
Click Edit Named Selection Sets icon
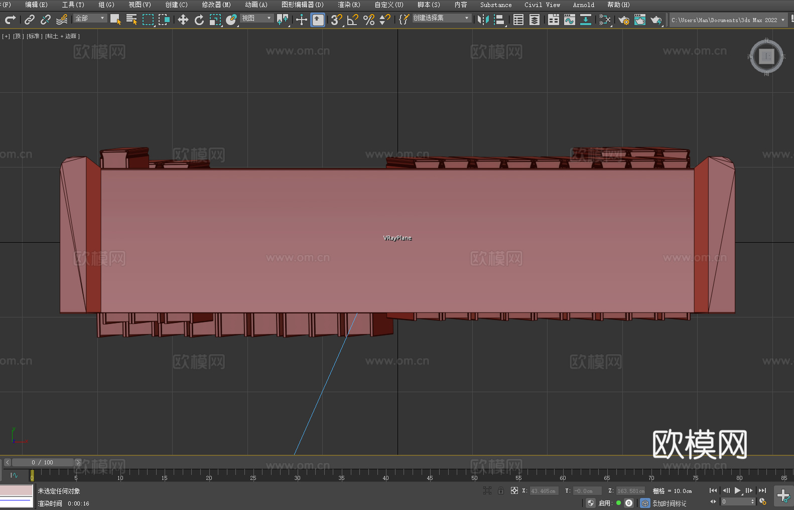click(x=404, y=20)
